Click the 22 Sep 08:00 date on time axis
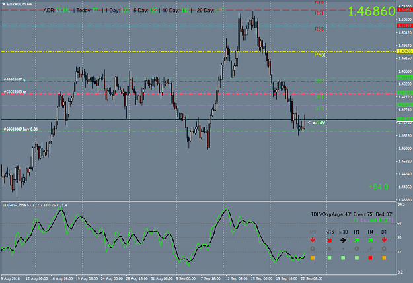This screenshot has width=413, height=283. coord(312,278)
